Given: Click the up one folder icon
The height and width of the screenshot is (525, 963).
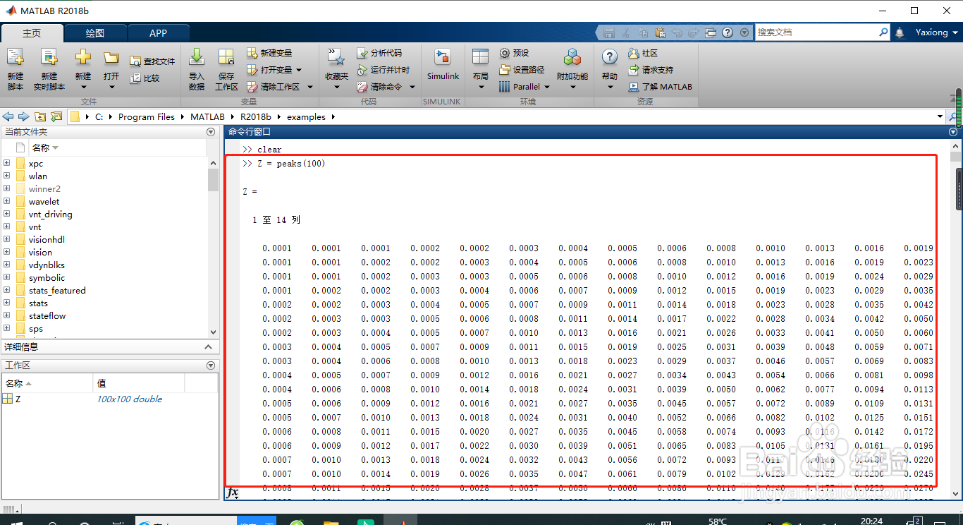Looking at the screenshot, I should [x=40, y=116].
